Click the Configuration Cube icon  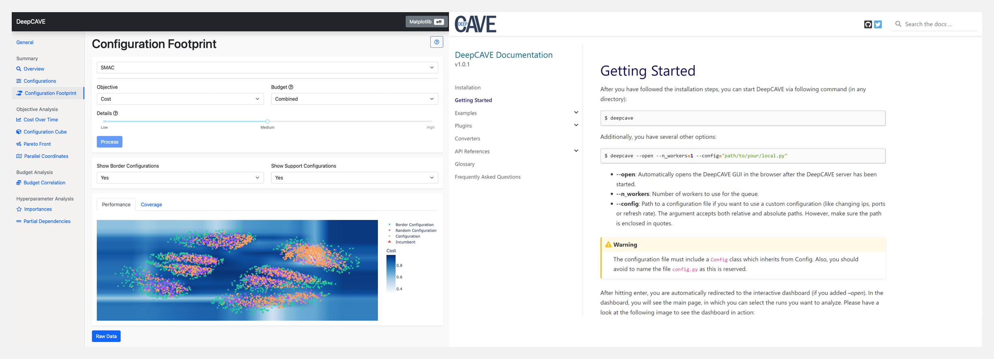[19, 132]
